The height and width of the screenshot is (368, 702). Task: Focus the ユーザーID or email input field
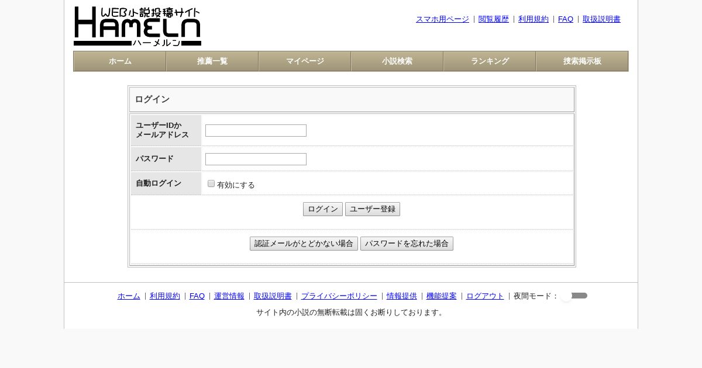[256, 131]
